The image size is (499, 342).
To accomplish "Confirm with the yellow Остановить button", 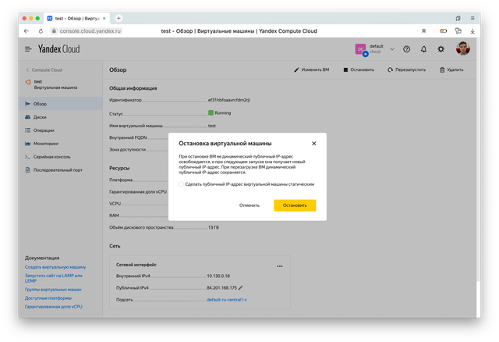I will [x=295, y=205].
